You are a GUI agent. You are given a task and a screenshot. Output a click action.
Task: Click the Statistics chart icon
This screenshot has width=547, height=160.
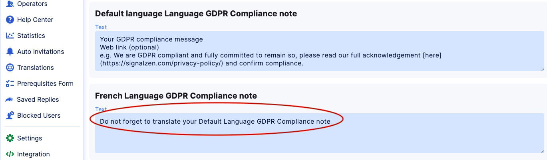[x=10, y=36]
